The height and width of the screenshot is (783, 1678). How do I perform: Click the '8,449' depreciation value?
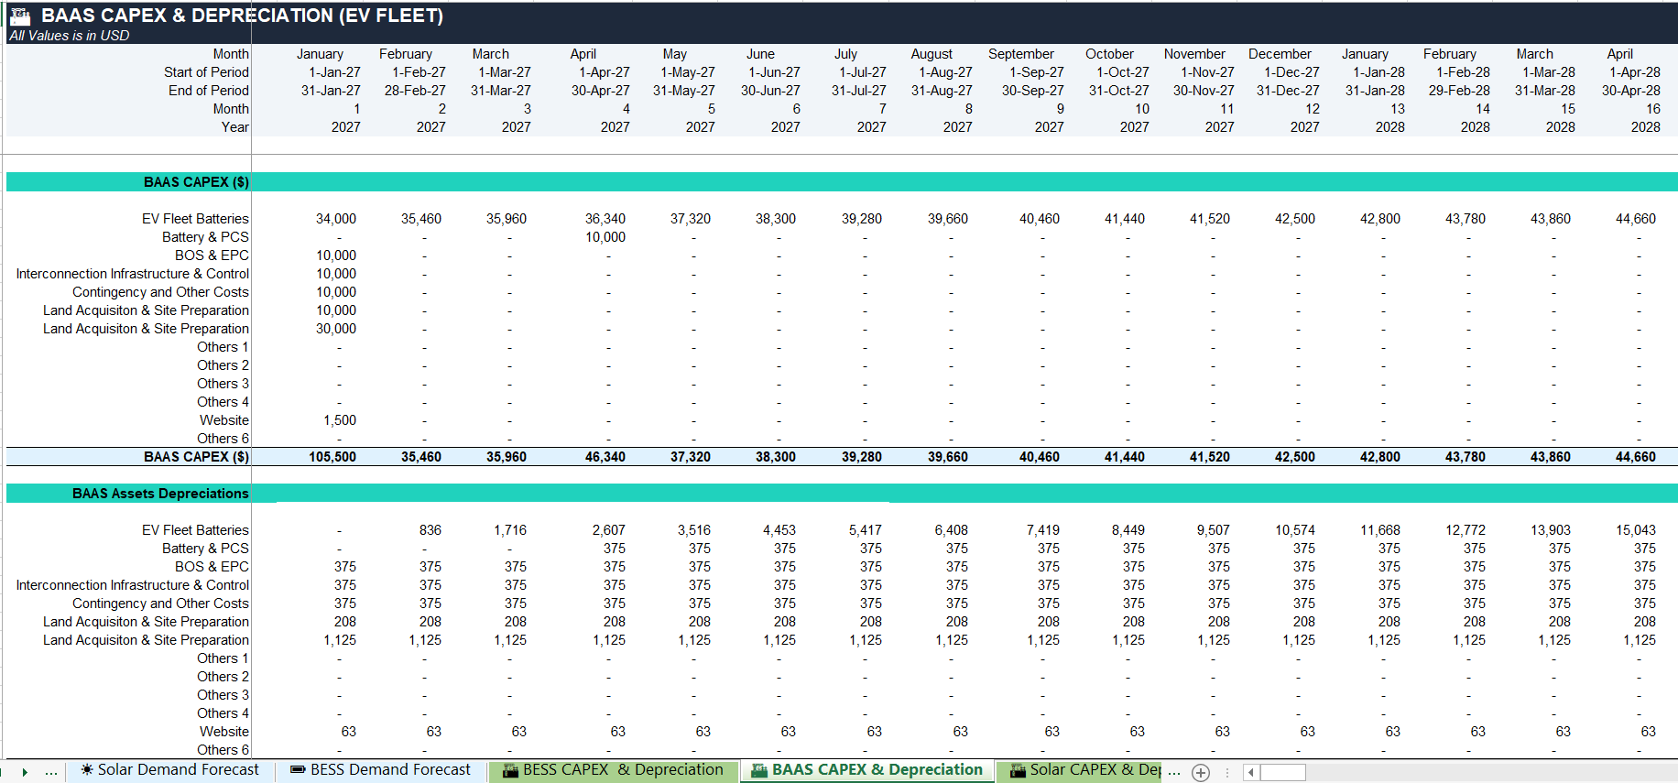(1128, 530)
